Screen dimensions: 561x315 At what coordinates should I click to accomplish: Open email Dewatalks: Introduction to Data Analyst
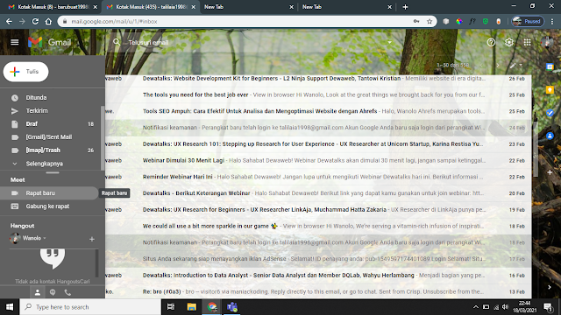click(x=318, y=276)
